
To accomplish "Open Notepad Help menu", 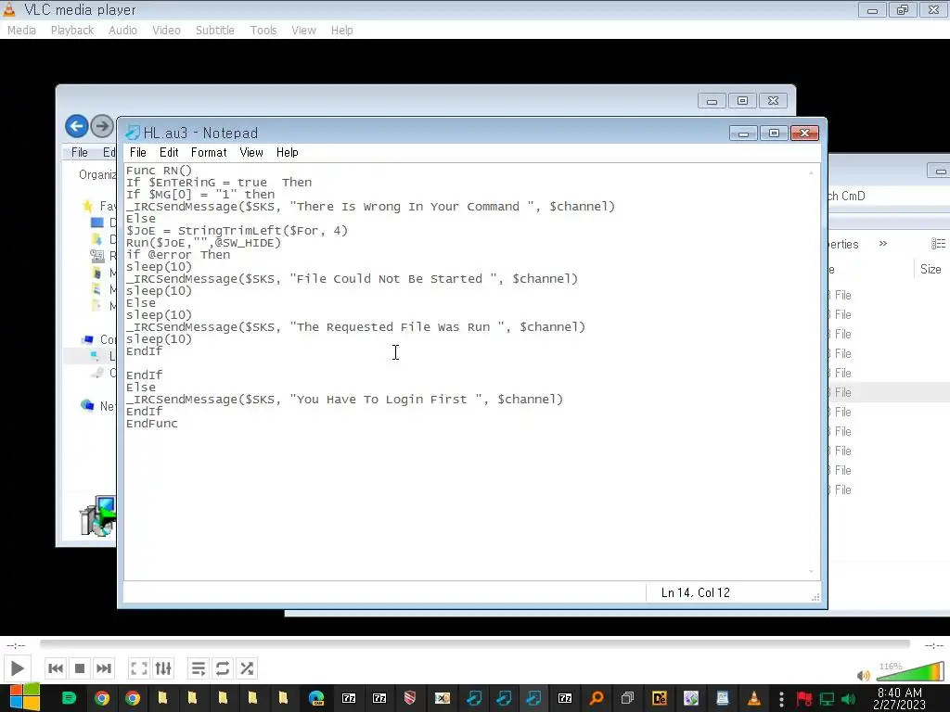I will tap(288, 153).
